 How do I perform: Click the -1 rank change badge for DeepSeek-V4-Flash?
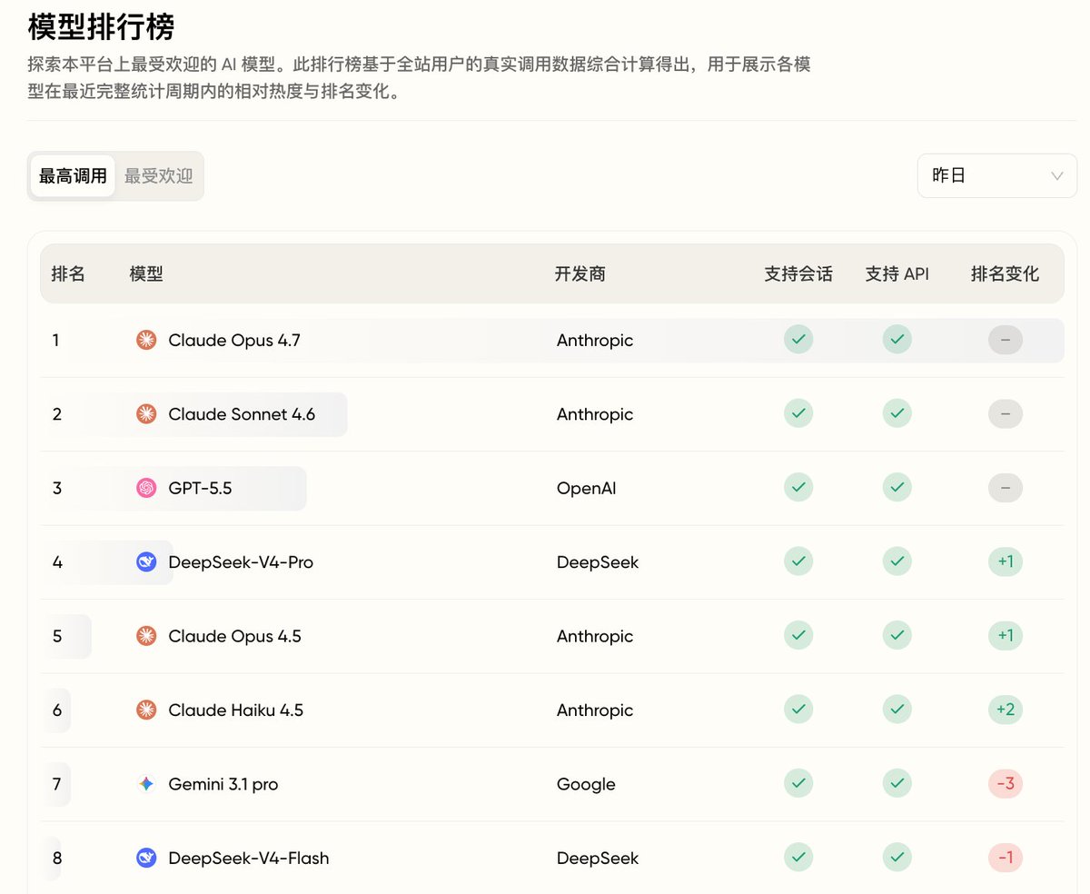[x=1006, y=859]
